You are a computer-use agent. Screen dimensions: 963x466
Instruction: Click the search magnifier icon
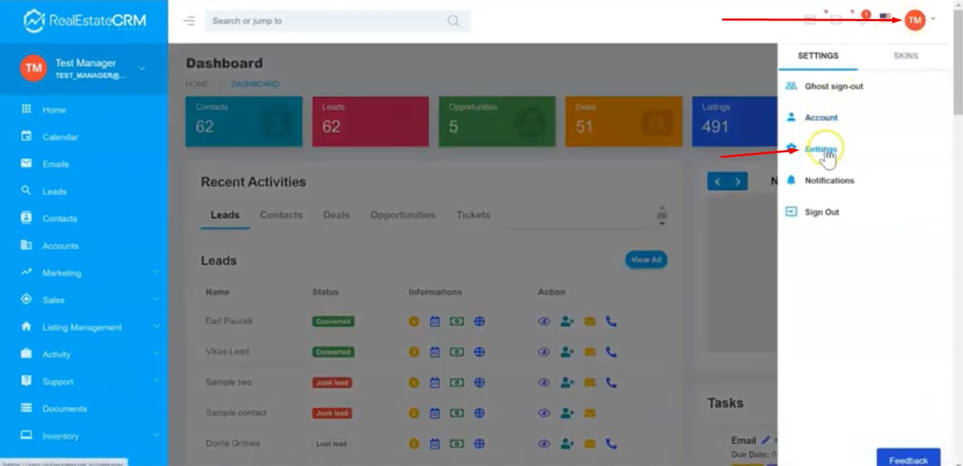pos(453,21)
